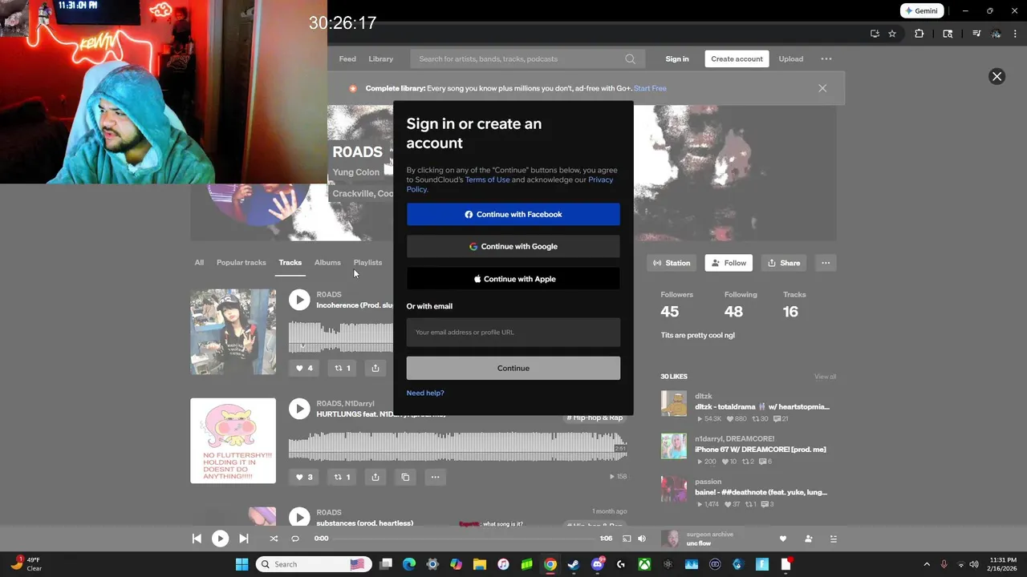Open the Incoherence track artwork
Image resolution: width=1027 pixels, height=577 pixels.
pos(233,332)
